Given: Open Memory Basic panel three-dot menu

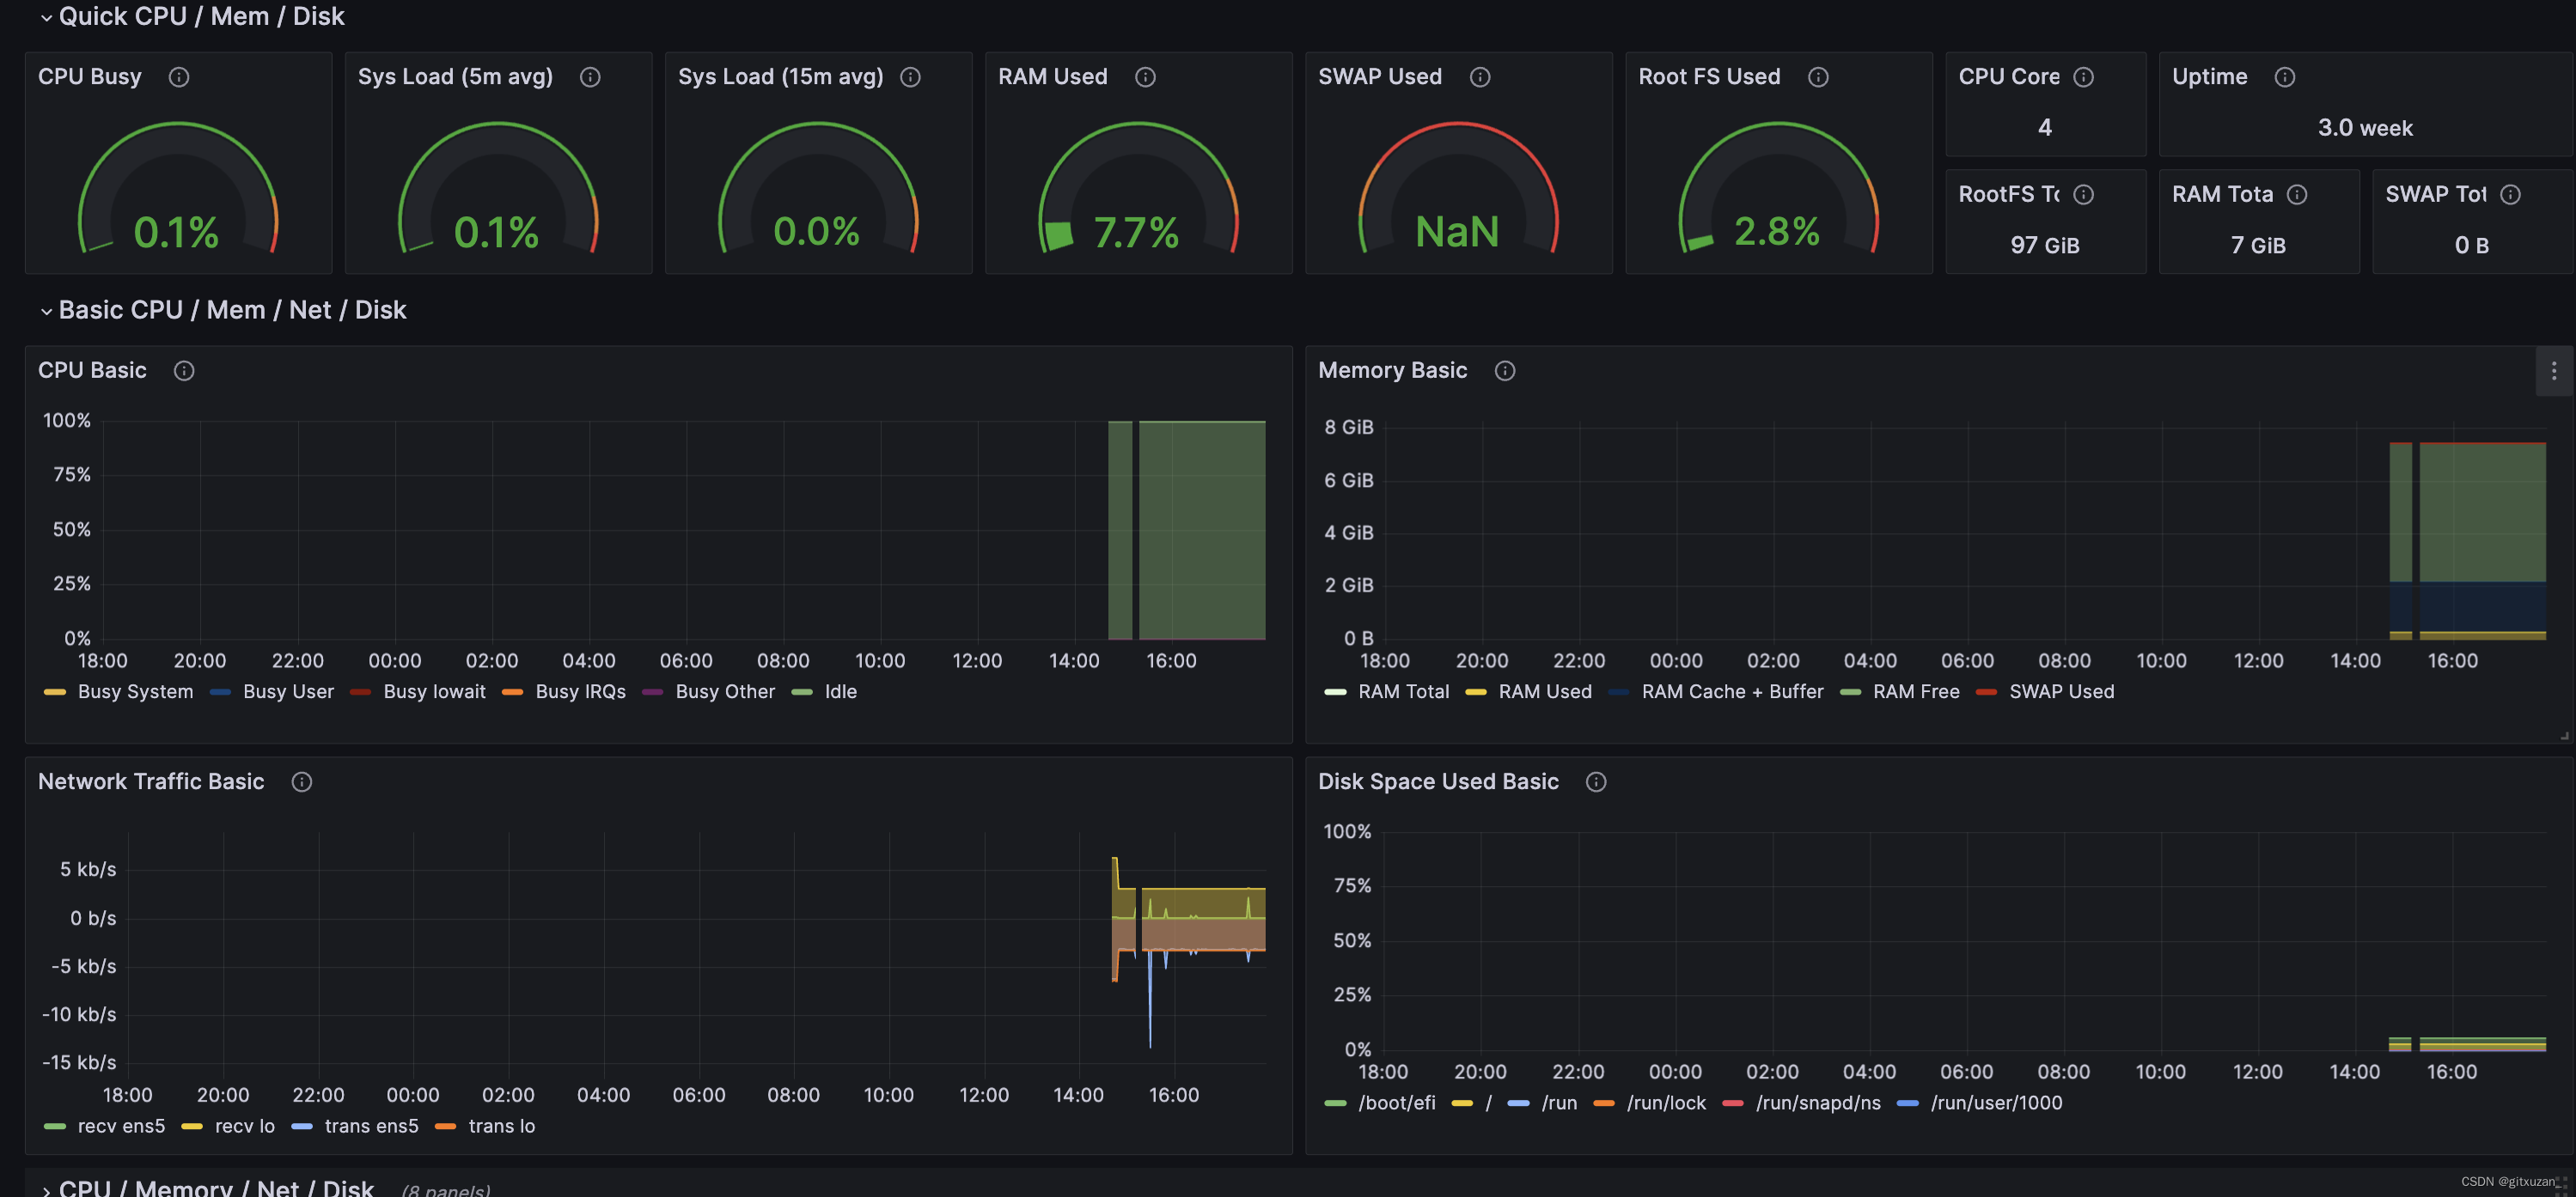Looking at the screenshot, I should tap(2553, 371).
